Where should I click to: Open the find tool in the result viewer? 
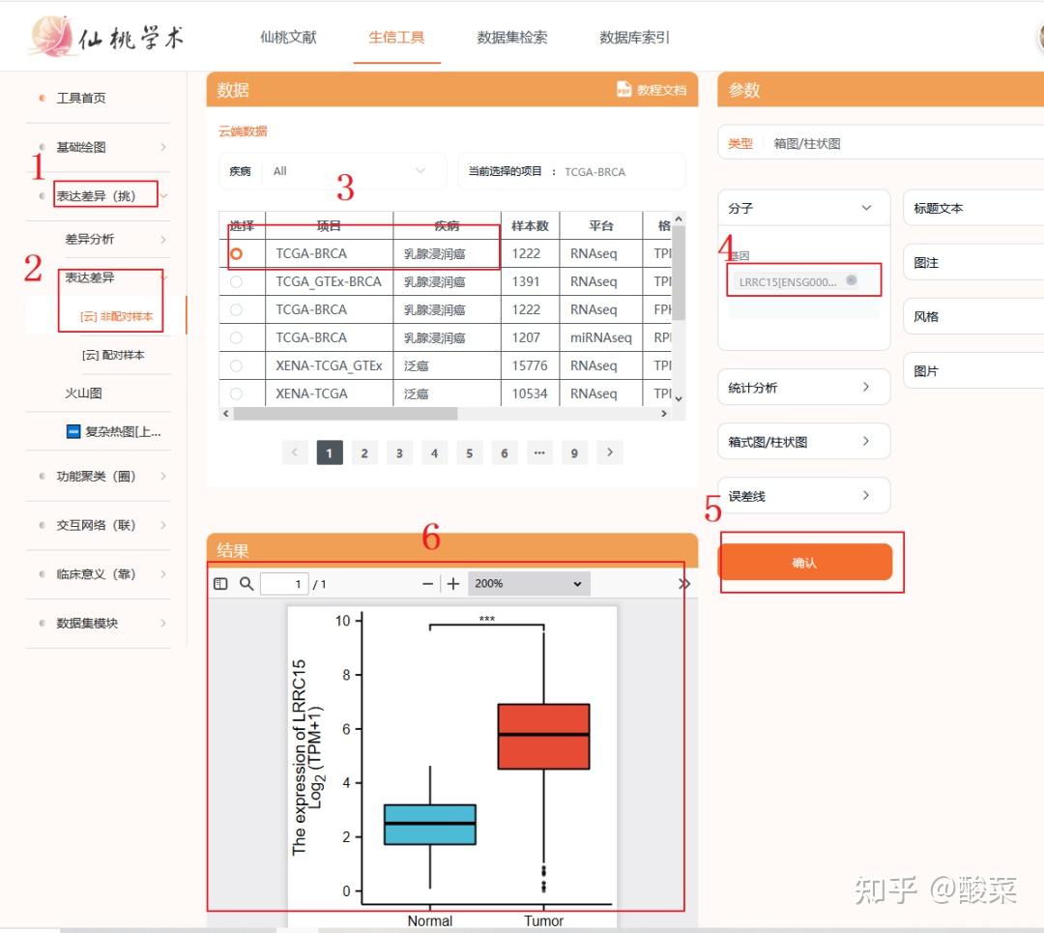click(245, 583)
